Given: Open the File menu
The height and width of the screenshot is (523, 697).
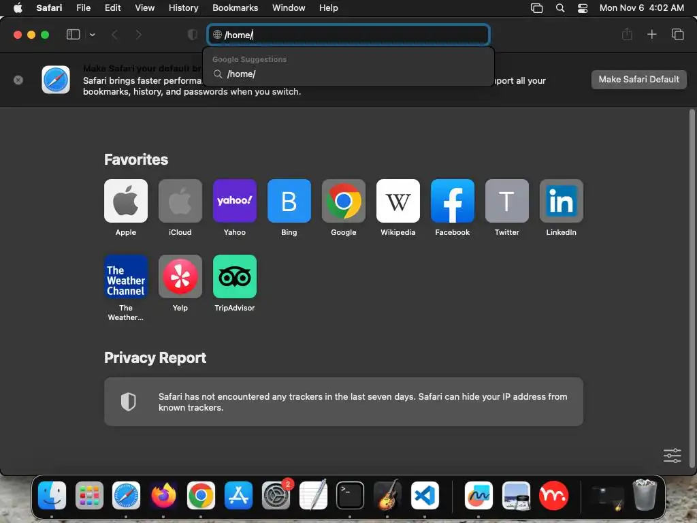Looking at the screenshot, I should 83,7.
